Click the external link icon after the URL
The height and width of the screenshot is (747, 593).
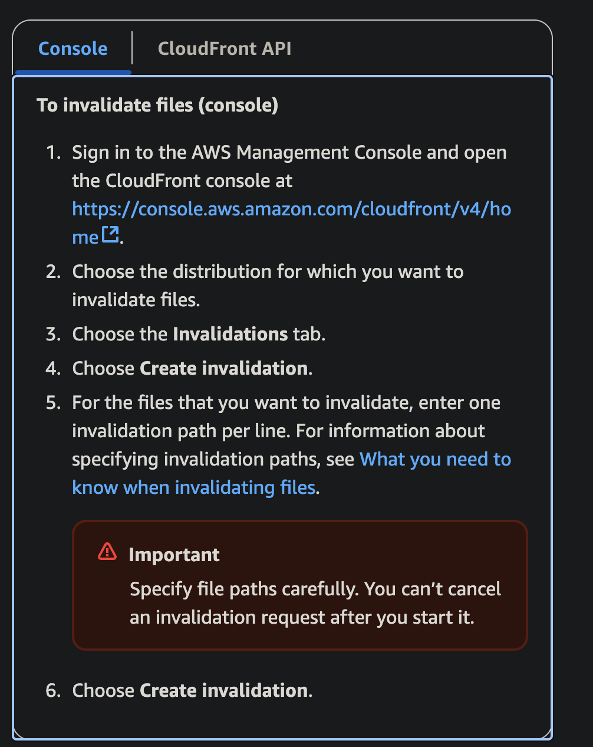[x=110, y=235]
